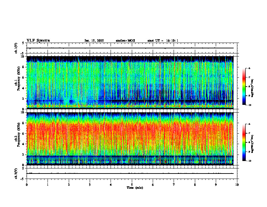267x207 pixels.
Task: Click time axis tick label "7"
Action: (x=174, y=185)
